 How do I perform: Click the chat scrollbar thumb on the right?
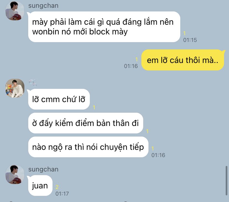pos(226,181)
